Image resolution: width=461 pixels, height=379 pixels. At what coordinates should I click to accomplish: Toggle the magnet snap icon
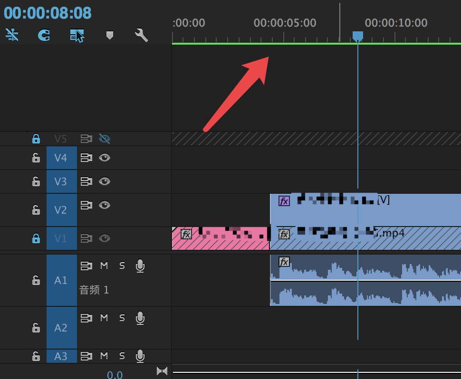pyautogui.click(x=44, y=35)
